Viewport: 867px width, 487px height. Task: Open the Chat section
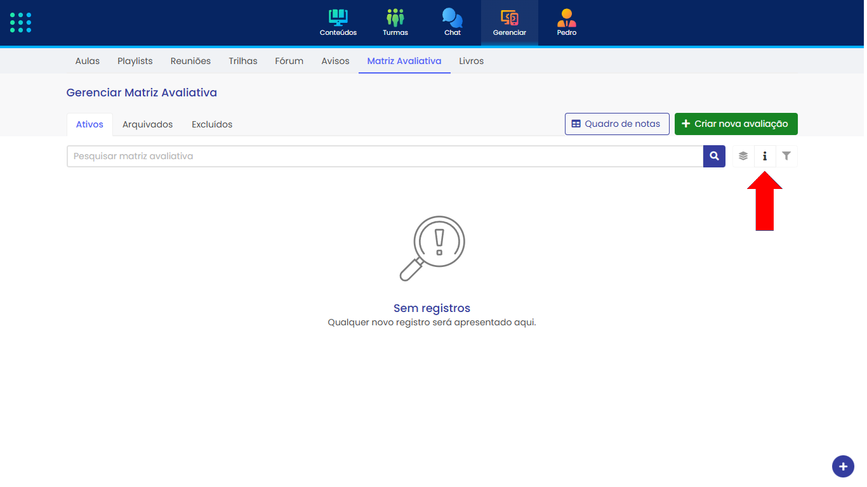[453, 23]
